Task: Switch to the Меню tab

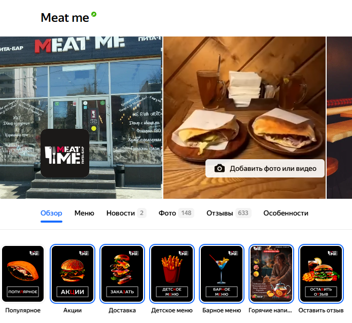Action: tap(84, 213)
